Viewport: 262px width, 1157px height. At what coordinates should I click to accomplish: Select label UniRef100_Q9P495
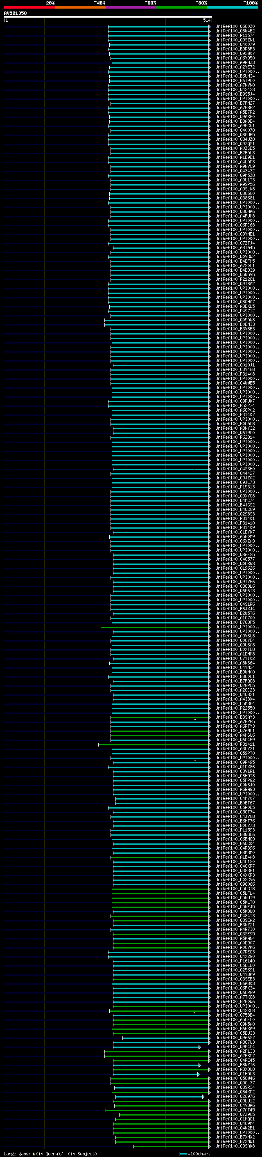pos(235,762)
